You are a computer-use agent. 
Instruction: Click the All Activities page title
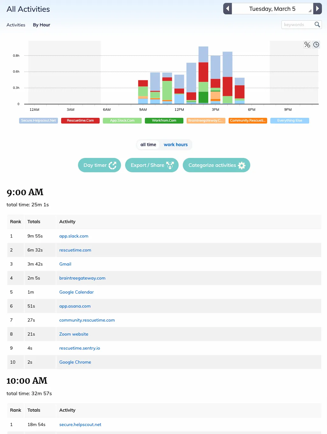point(28,9)
